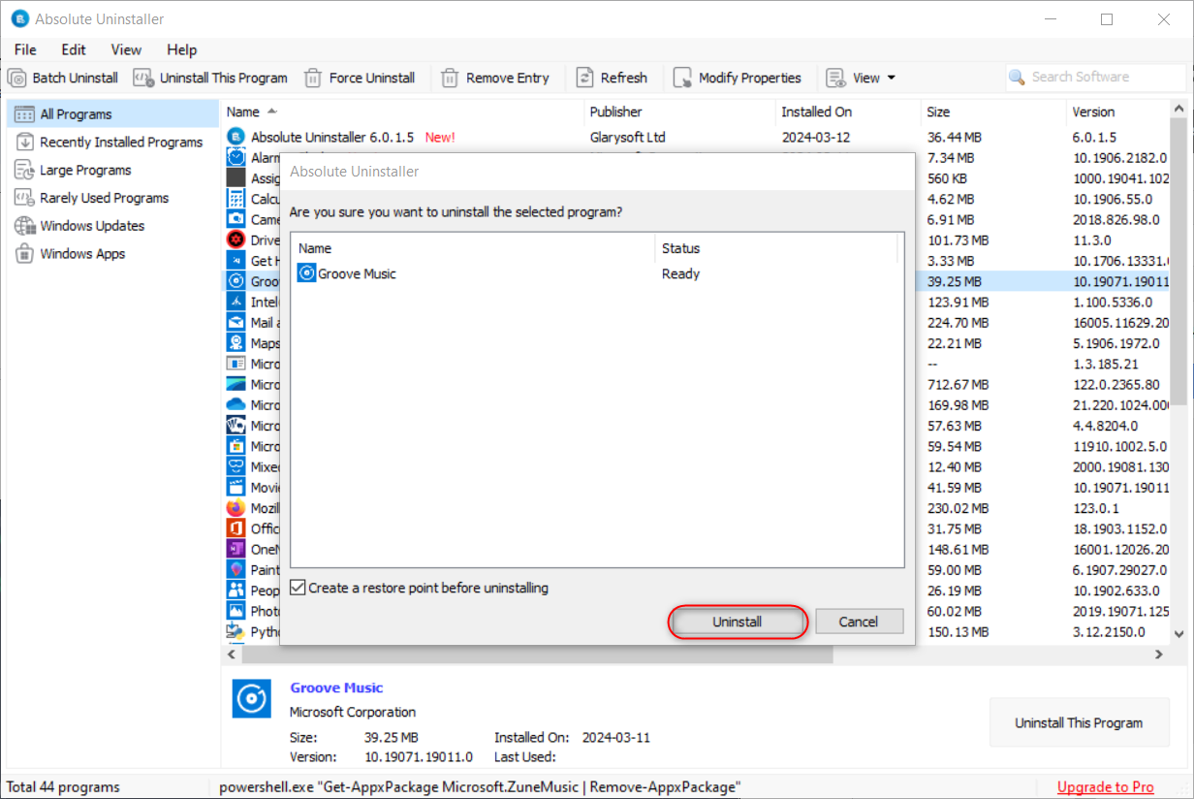Click version 3.12.2150.0 cell
The height and width of the screenshot is (799, 1194).
(1108, 631)
